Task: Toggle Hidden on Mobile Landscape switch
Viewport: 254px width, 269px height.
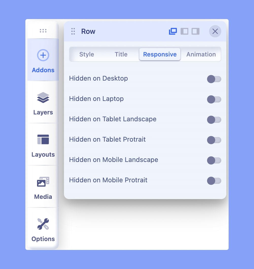Action: 214,160
